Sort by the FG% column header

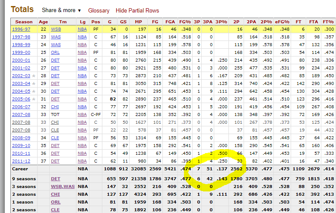point(185,22)
